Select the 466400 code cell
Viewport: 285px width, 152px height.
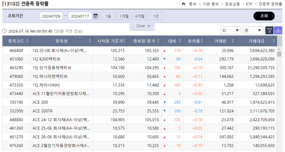[16, 51]
